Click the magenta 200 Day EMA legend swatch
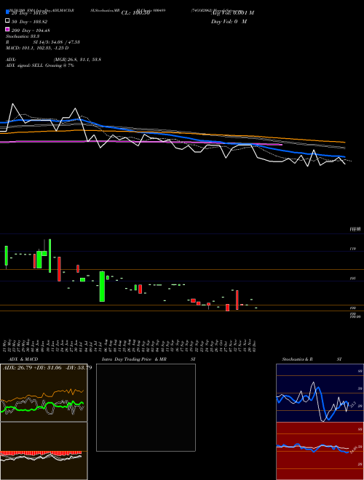Screen dimensions: 364x480 tap(7, 30)
